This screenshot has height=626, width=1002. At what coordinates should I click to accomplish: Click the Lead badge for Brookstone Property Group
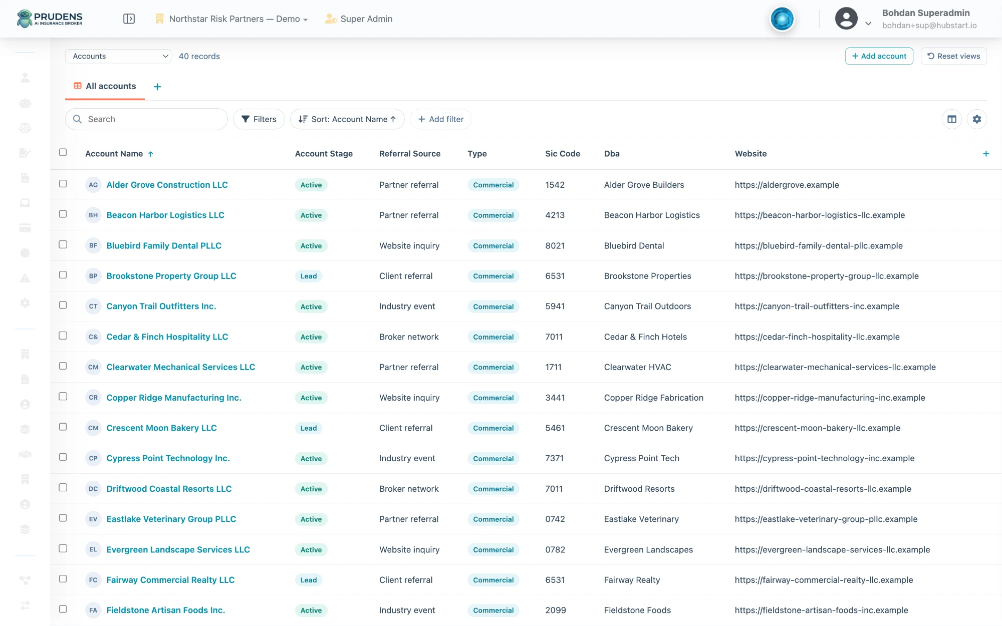click(309, 276)
